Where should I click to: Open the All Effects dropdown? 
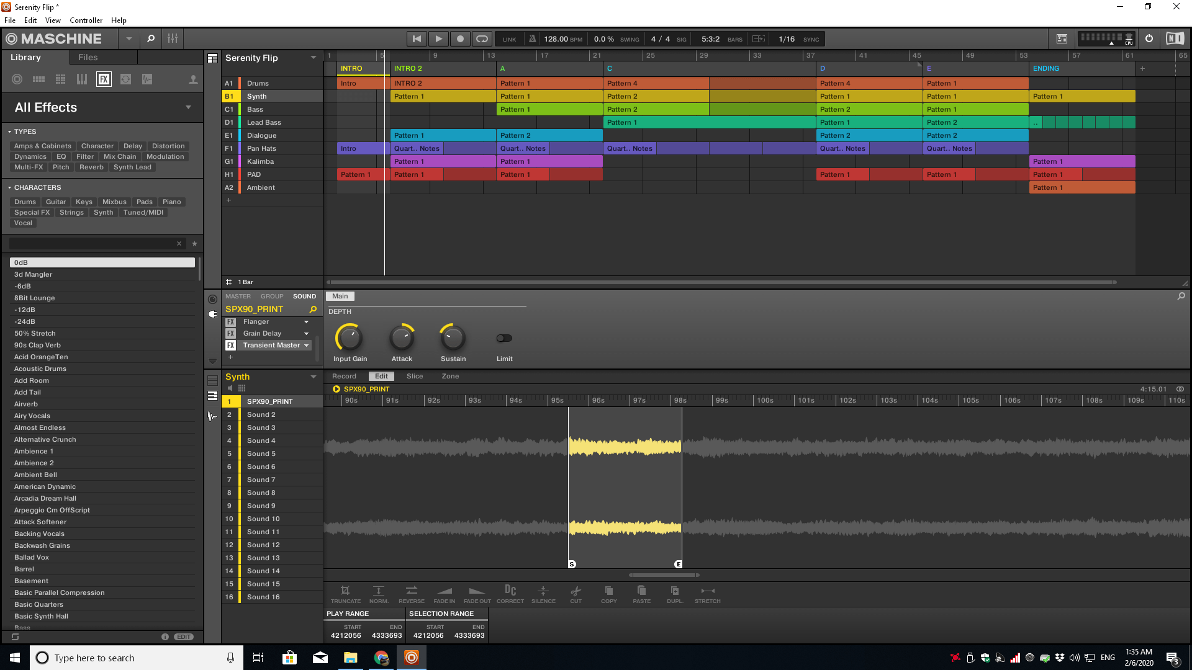point(188,107)
